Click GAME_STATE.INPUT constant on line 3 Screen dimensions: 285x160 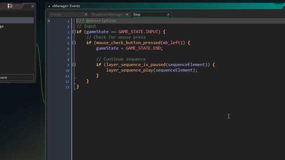(x=138, y=32)
